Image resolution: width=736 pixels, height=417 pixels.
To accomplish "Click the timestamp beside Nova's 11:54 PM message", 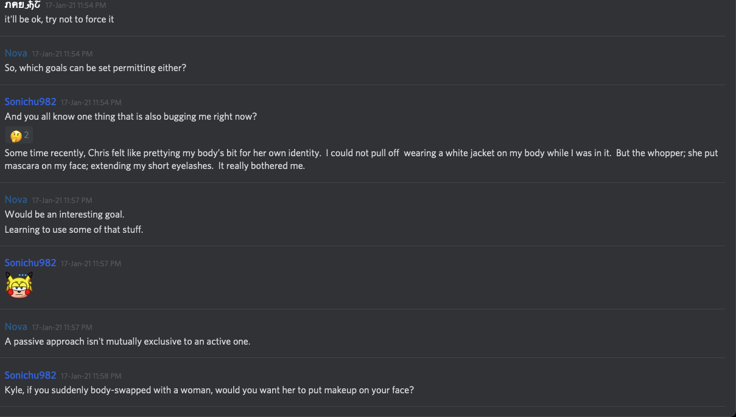I will click(x=62, y=54).
